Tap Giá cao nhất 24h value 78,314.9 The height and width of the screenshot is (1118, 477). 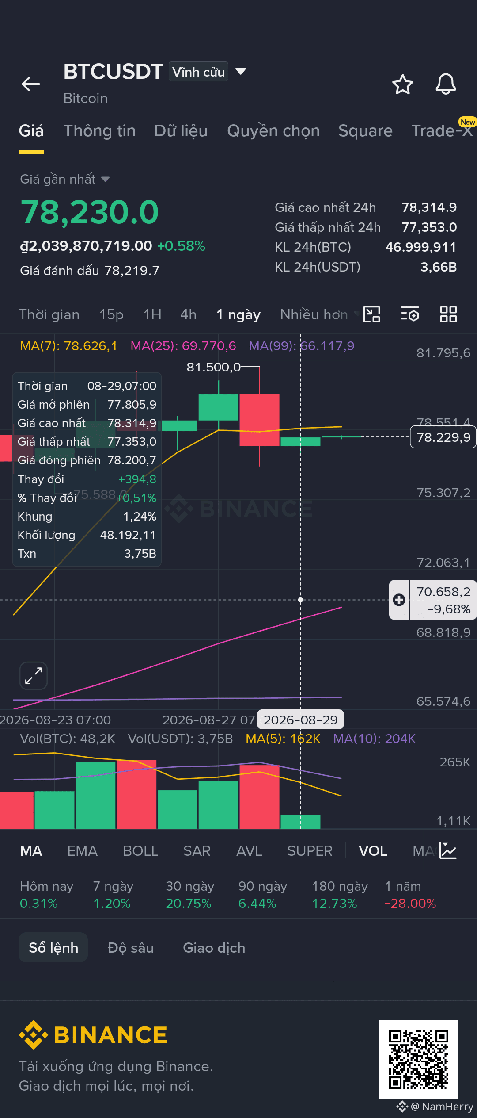point(429,207)
